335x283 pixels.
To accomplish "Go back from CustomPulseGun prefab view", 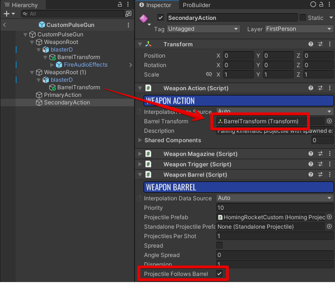I will [4, 25].
